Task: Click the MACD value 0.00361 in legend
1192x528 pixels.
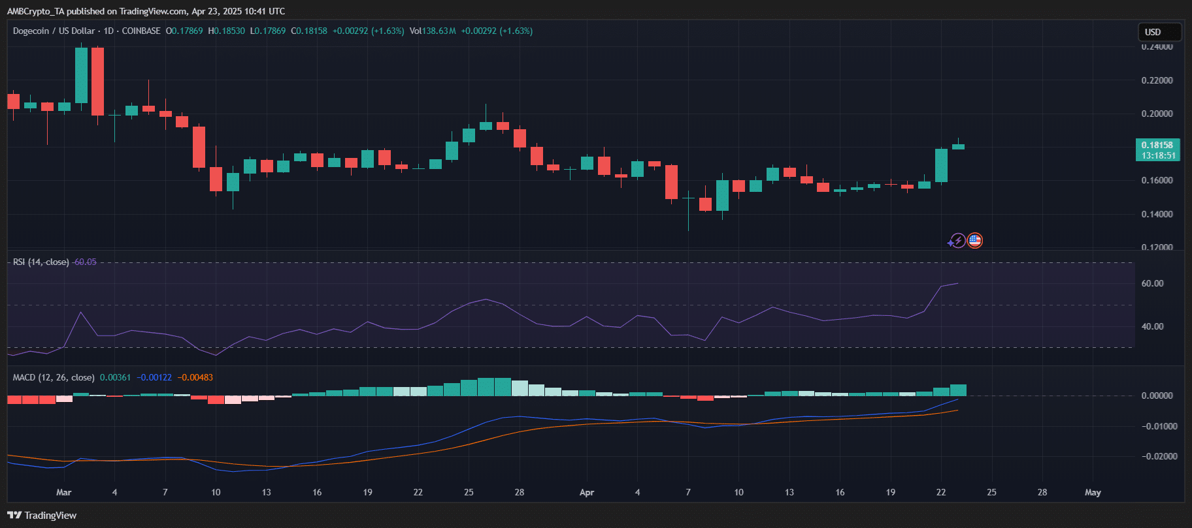Action: (115, 378)
